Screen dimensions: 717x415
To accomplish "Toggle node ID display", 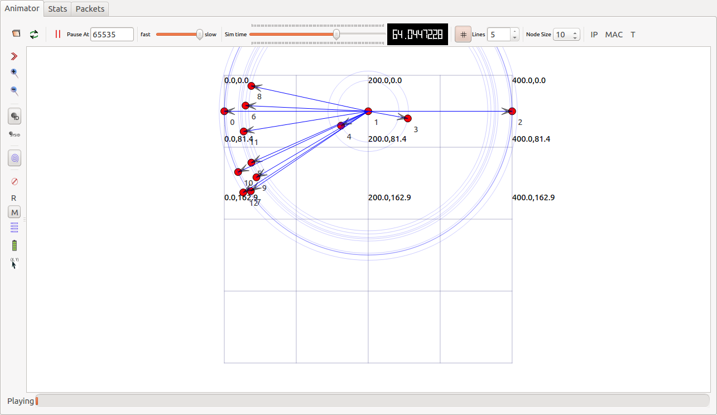I will [x=15, y=117].
